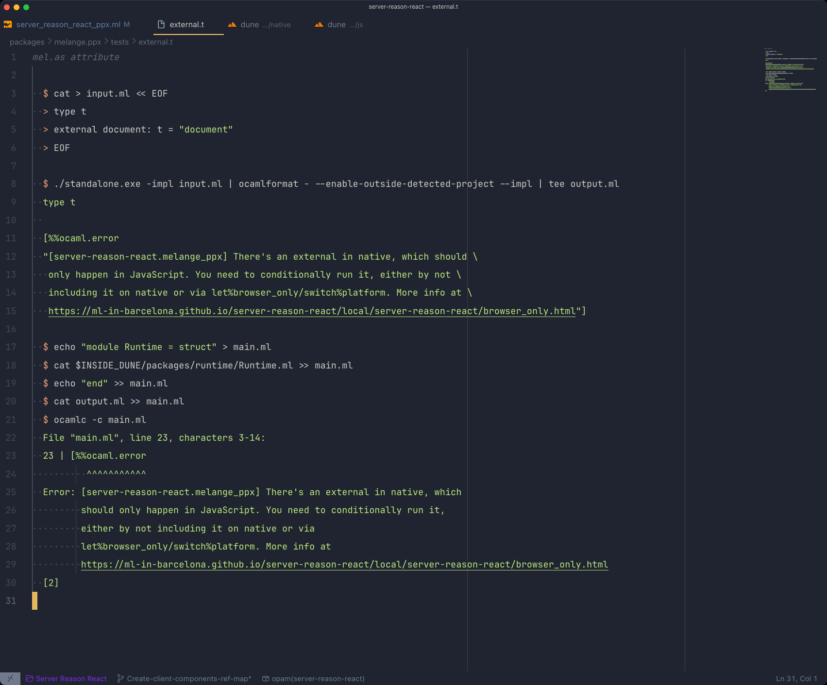This screenshot has width=827, height=685.
Task: Open the external.t breadcrumb item
Action: (155, 42)
